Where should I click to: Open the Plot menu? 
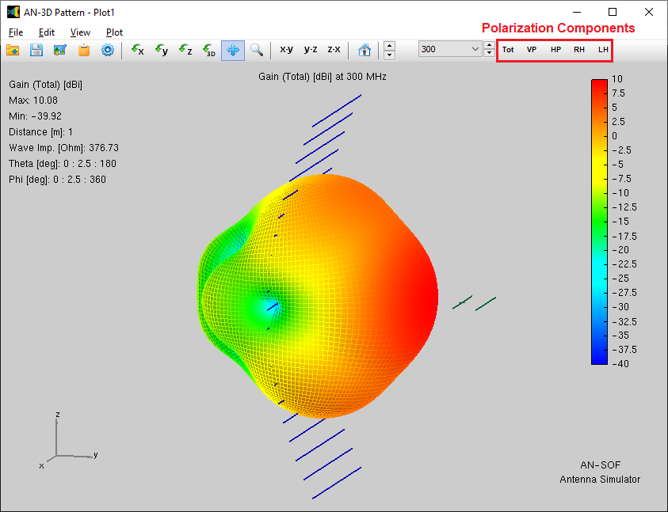tap(114, 32)
